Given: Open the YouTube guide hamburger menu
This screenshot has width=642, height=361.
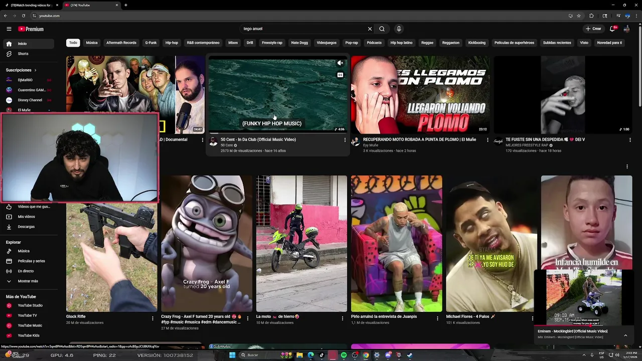Looking at the screenshot, I should pyautogui.click(x=9, y=29).
